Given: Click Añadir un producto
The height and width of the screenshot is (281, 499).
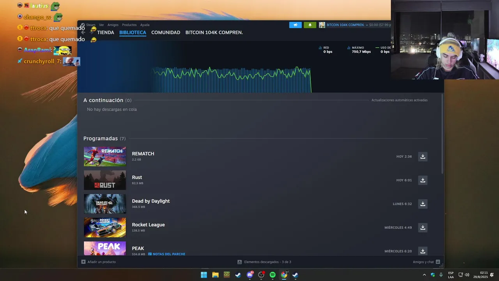Looking at the screenshot, I should [x=99, y=262].
